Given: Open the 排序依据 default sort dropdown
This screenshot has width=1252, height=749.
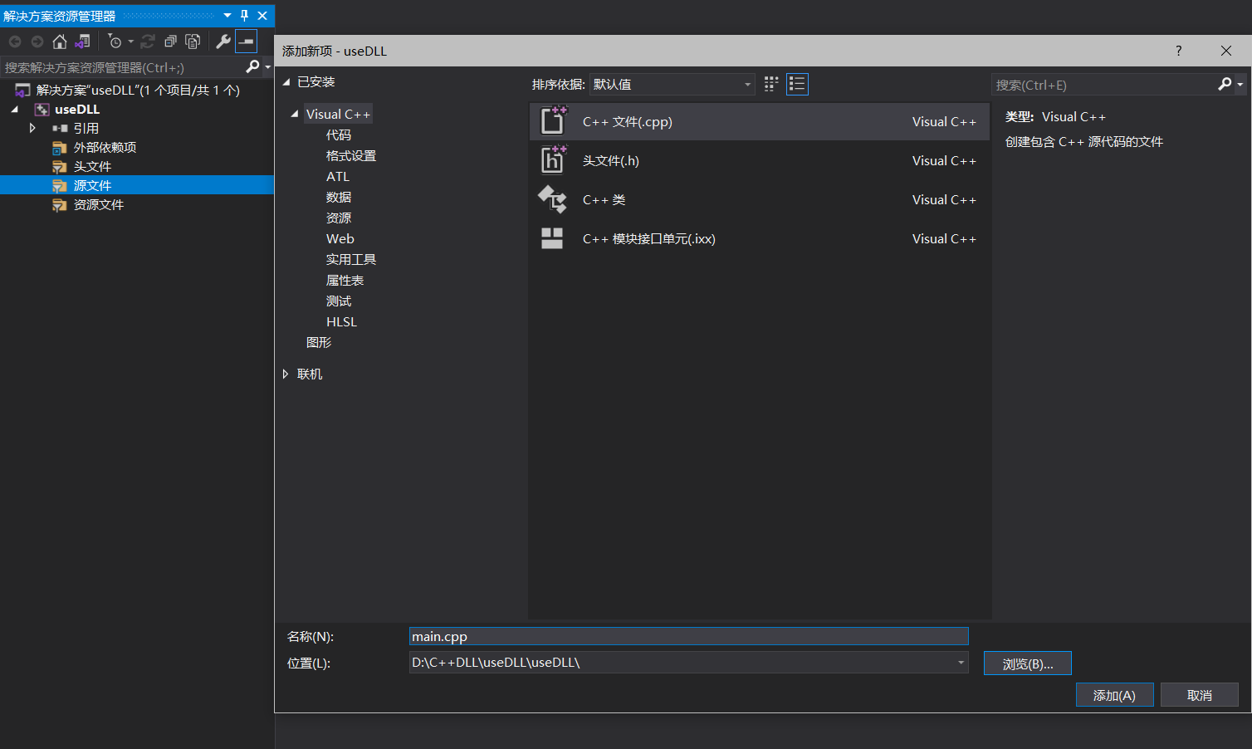Looking at the screenshot, I should 671,84.
